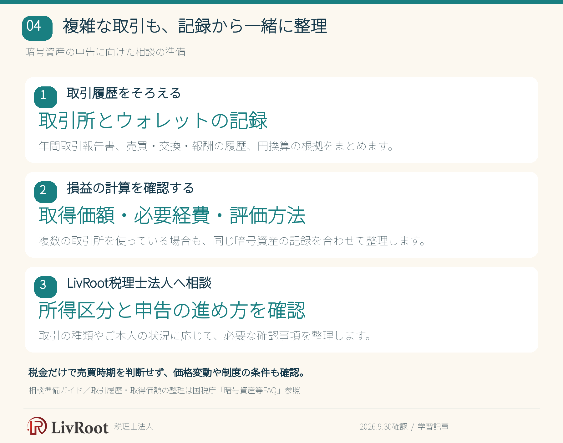
Task: Click the footer label 学習記事
Action: coord(433,427)
